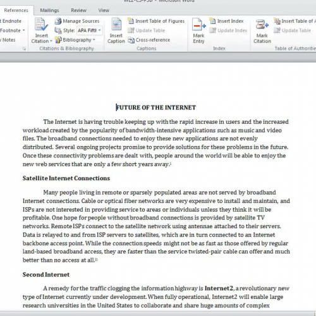Open the Footnotes dialog launcher
The height and width of the screenshot is (316, 316).
24,49
